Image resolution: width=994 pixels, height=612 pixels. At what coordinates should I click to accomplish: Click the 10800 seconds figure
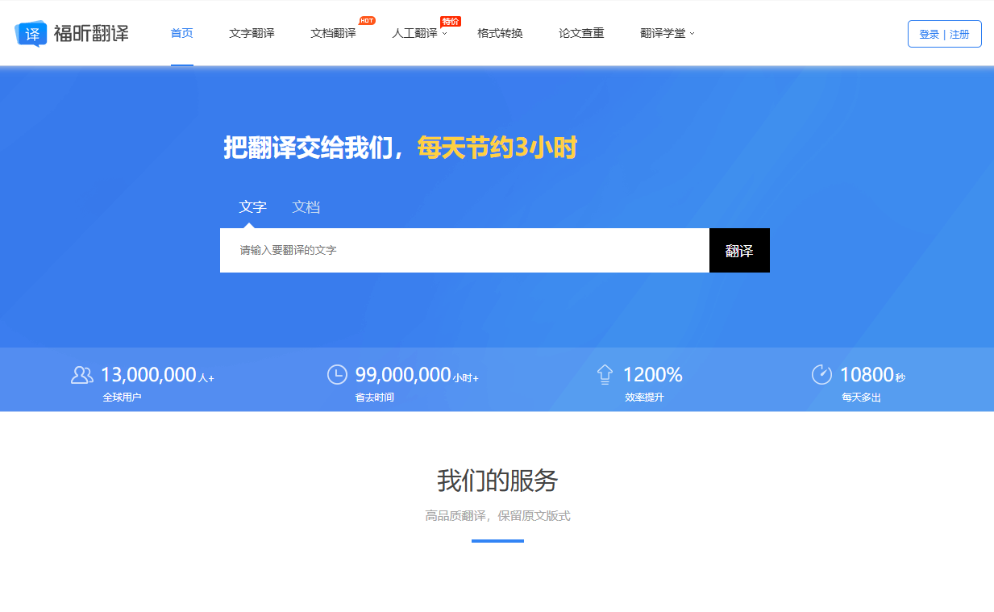click(x=867, y=374)
